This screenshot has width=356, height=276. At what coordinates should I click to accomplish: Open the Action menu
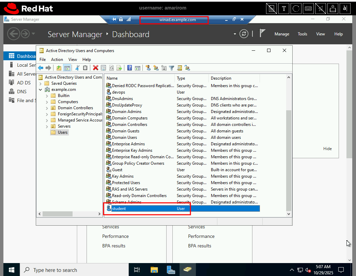click(x=57, y=59)
